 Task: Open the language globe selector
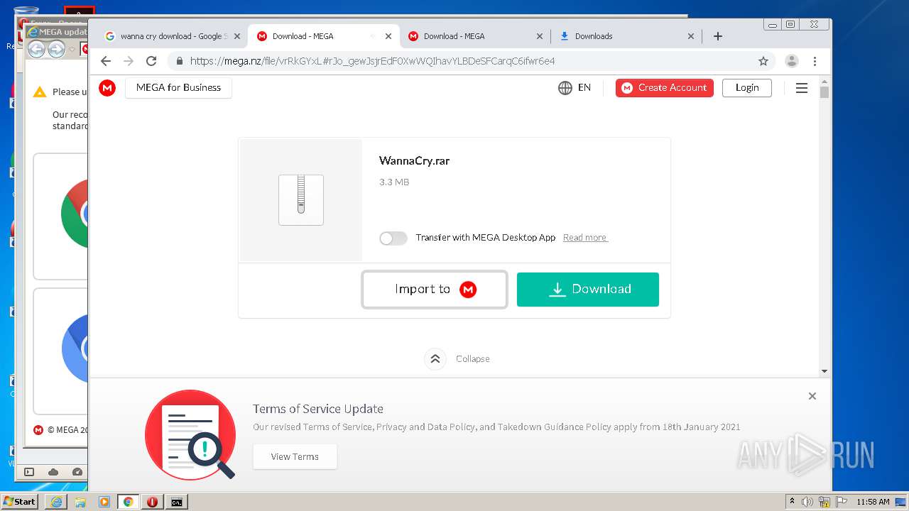(x=565, y=87)
